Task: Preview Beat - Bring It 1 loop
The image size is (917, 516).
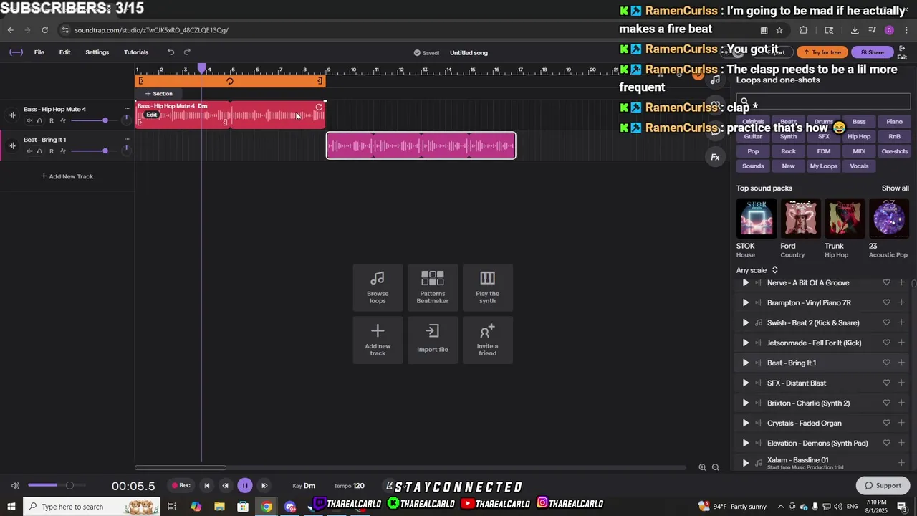Action: (x=746, y=363)
